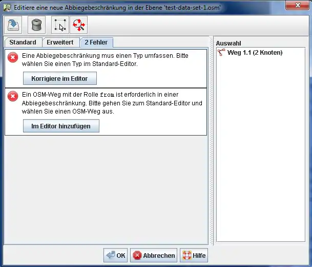Viewport: 312px width, 267px height.
Task: Select 'Weg 1.1 (2 Knoten)' in Auswahl list
Action: click(x=255, y=53)
